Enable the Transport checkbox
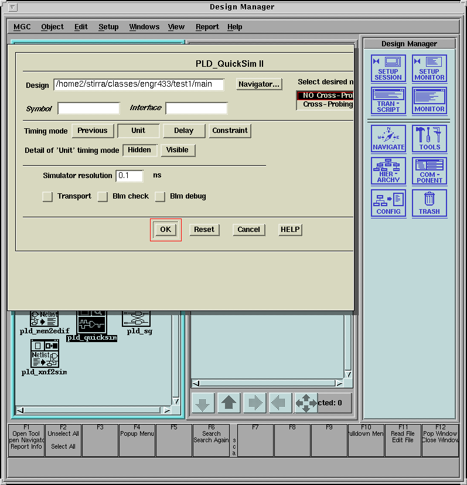The height and width of the screenshot is (485, 467). coord(47,197)
